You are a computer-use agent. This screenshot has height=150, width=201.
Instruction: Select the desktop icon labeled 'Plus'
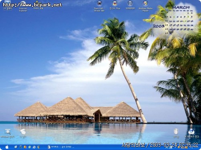(x=115, y=5)
